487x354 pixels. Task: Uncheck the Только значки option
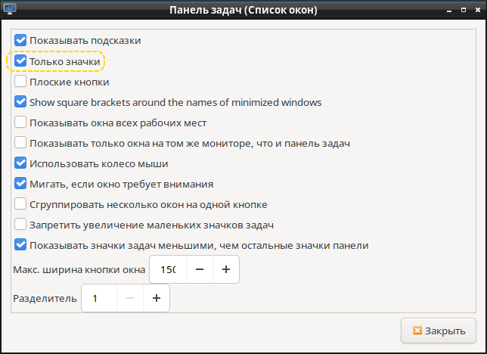(x=20, y=61)
